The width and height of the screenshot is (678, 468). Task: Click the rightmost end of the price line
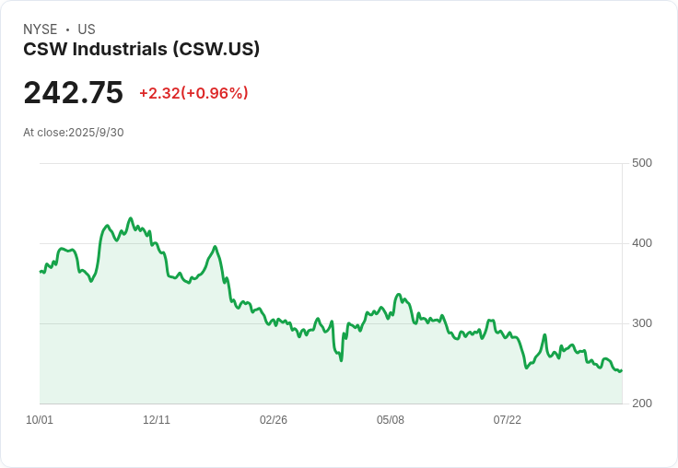[621, 370]
